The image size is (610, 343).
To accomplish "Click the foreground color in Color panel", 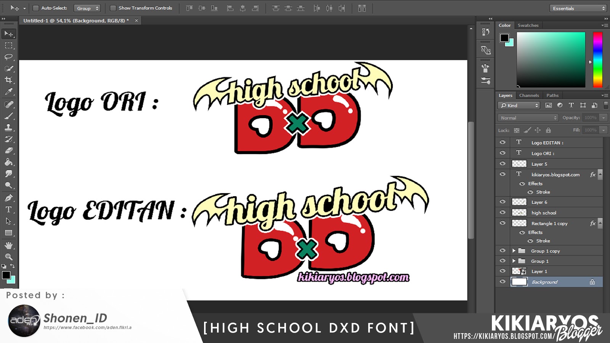I will pos(504,37).
